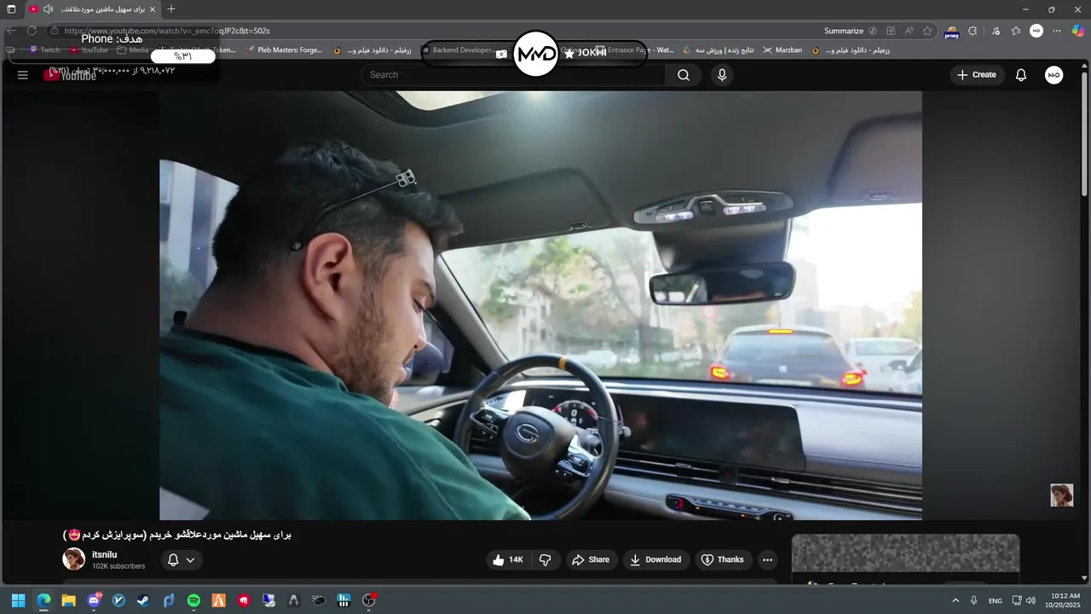Toggle the channel subscription notification bell

pyautogui.click(x=173, y=560)
